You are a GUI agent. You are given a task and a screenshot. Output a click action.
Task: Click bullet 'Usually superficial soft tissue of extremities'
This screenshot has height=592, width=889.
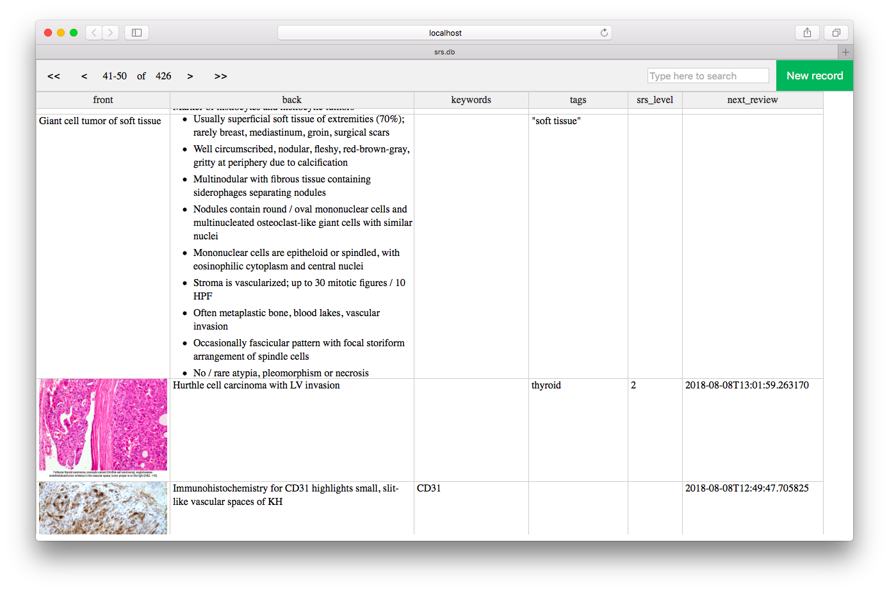pos(299,126)
